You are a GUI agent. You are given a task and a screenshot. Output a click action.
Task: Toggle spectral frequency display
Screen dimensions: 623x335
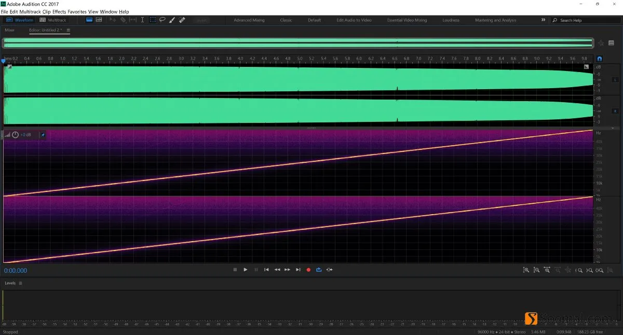tap(89, 20)
